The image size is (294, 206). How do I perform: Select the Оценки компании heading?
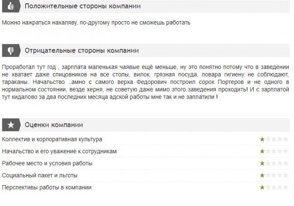tap(53, 124)
